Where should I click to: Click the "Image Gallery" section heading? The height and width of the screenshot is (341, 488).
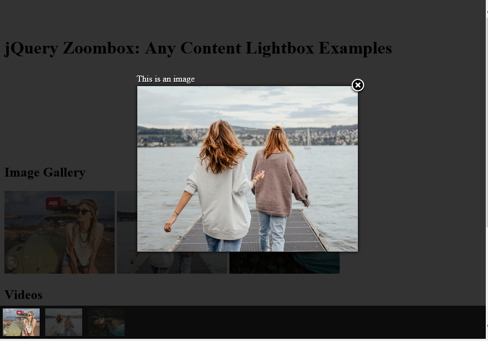(x=45, y=173)
